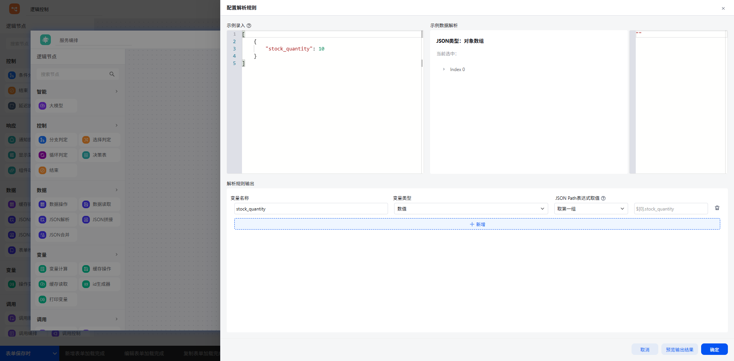Click the 确定 button
The height and width of the screenshot is (361, 734).
tap(714, 350)
